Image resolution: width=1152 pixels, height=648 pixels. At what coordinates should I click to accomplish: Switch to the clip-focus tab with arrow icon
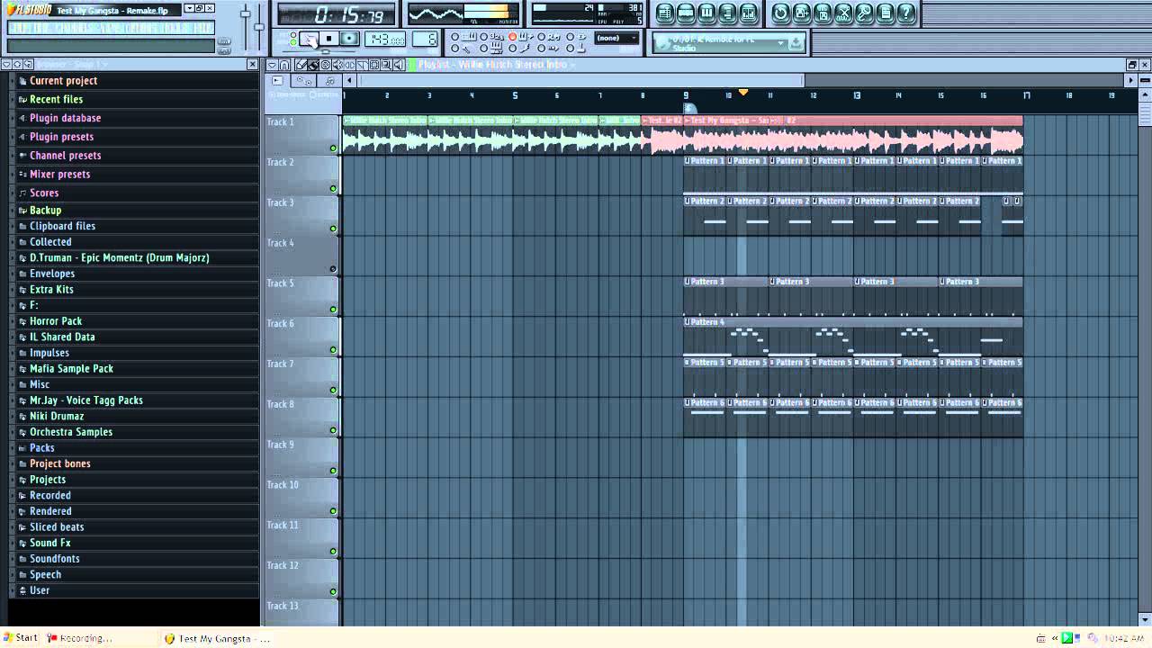pos(277,80)
